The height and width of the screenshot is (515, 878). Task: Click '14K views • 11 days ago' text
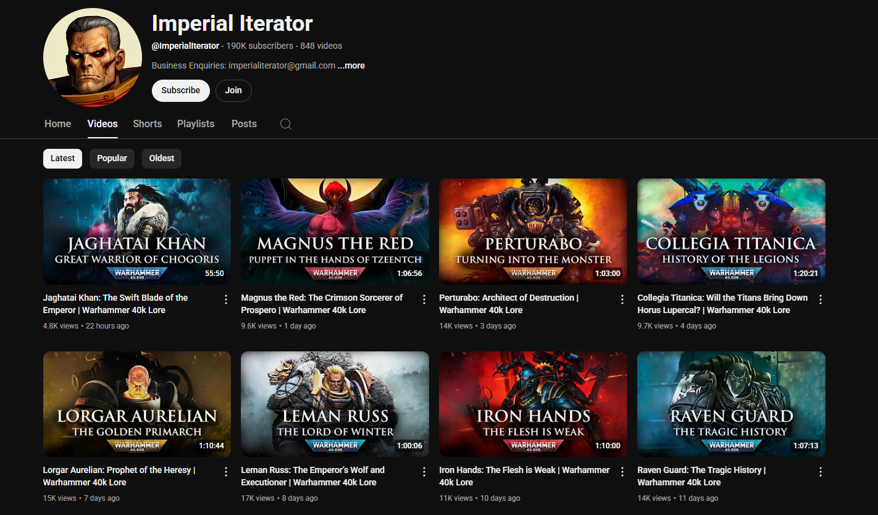678,498
